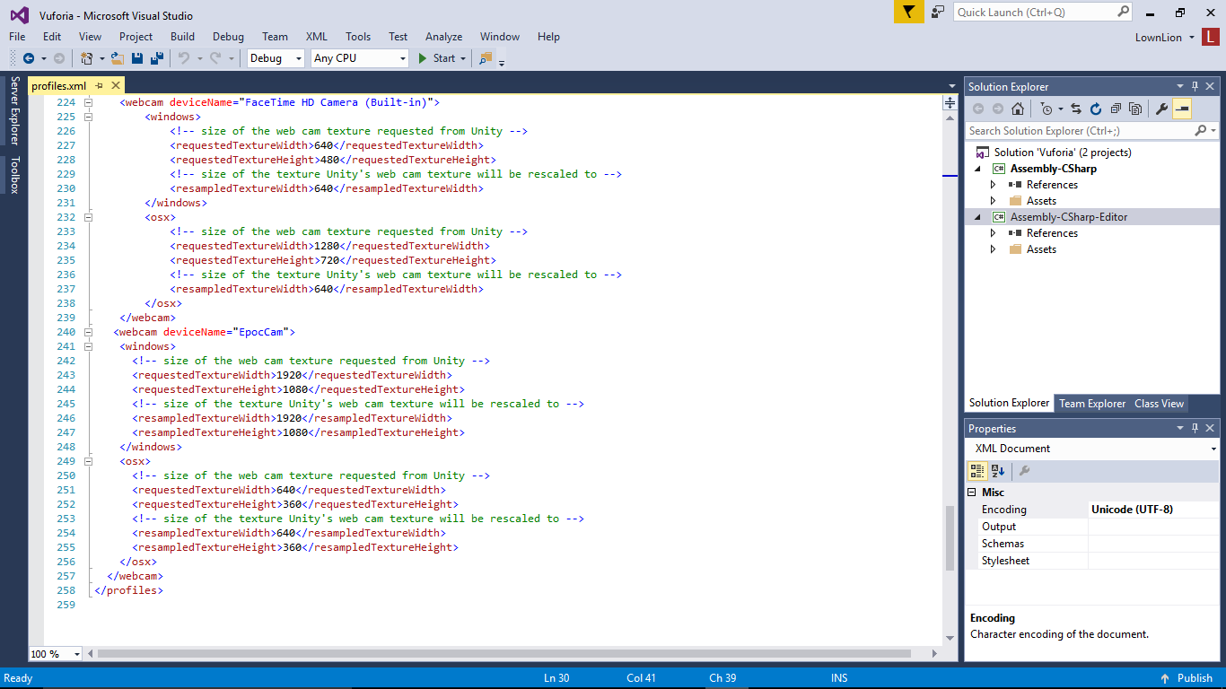Collapse the EpocCam webcam block at line 240

tap(89, 332)
